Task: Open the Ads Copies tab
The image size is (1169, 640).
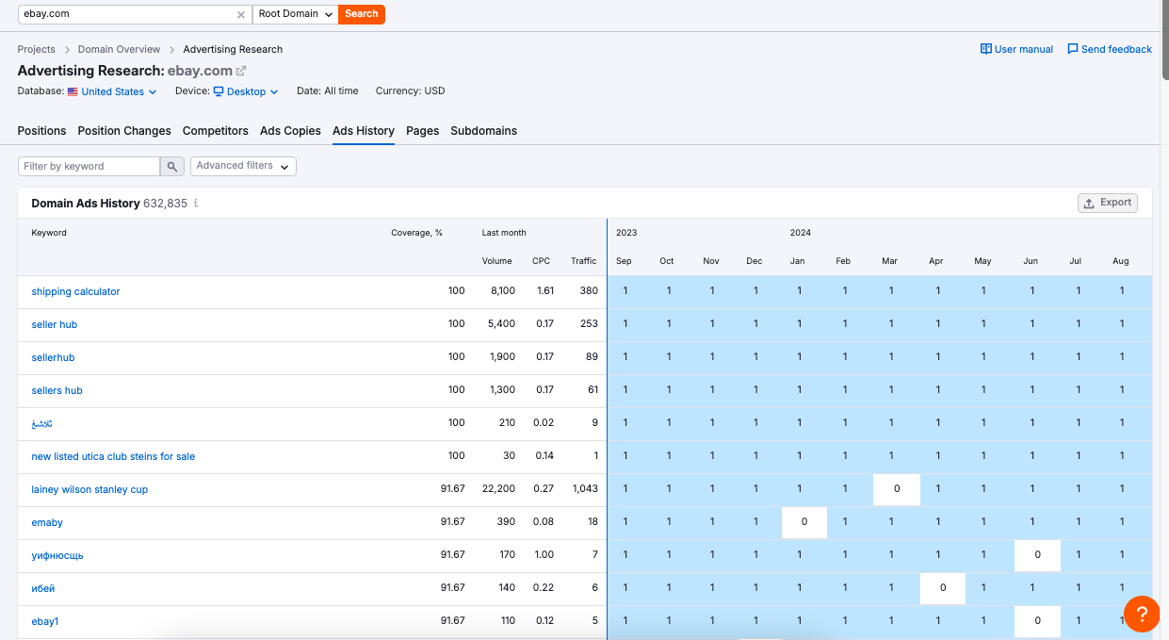Action: point(290,131)
